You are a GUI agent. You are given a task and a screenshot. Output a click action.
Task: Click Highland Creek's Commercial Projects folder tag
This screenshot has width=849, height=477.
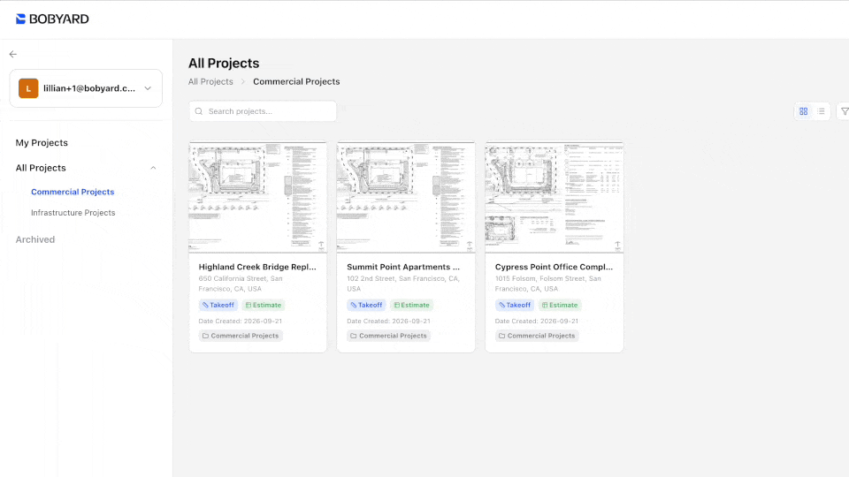tap(241, 336)
